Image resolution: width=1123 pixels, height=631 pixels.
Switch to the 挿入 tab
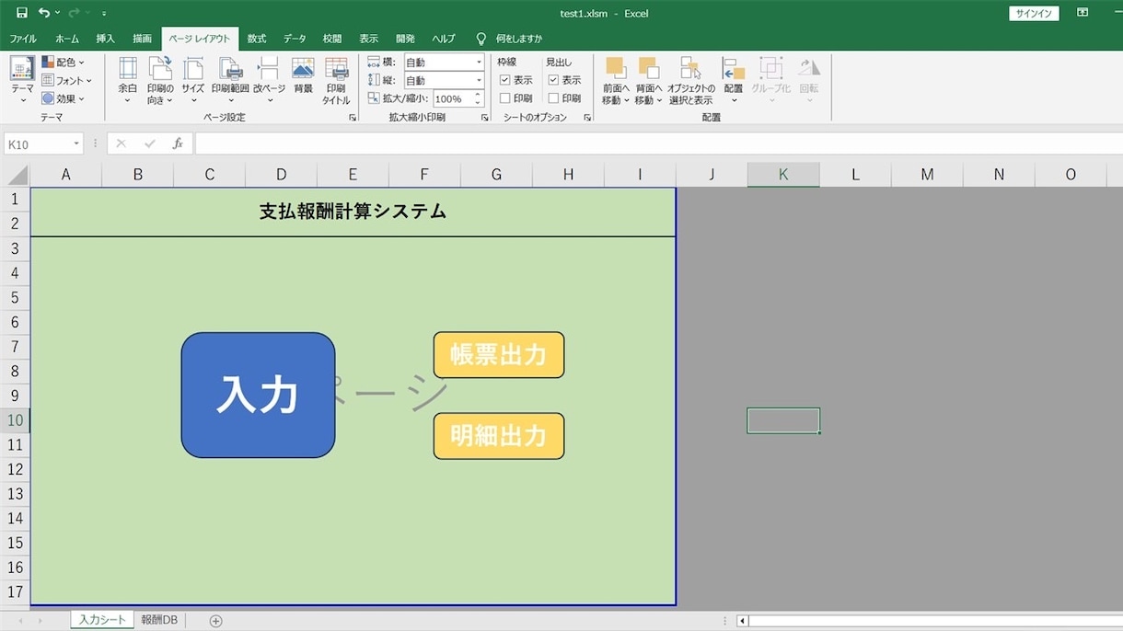106,39
